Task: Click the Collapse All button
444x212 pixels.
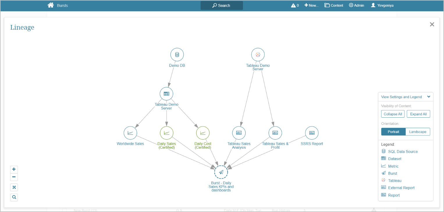Action: [x=393, y=114]
